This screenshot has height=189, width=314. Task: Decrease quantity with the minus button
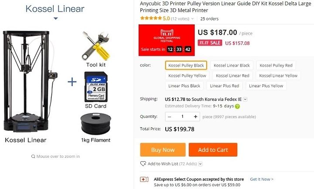click(x=169, y=116)
